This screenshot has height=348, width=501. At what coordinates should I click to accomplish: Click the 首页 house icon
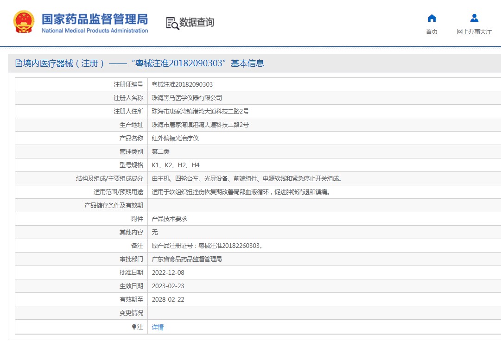[x=431, y=18]
